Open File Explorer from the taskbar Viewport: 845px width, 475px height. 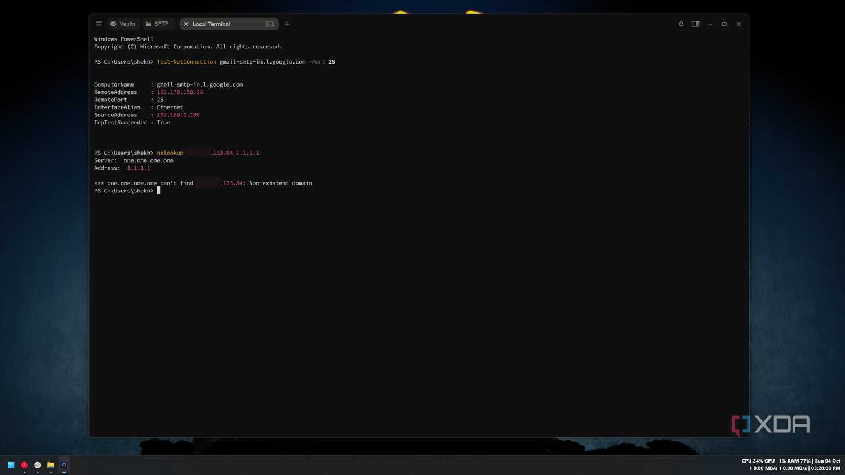51,465
